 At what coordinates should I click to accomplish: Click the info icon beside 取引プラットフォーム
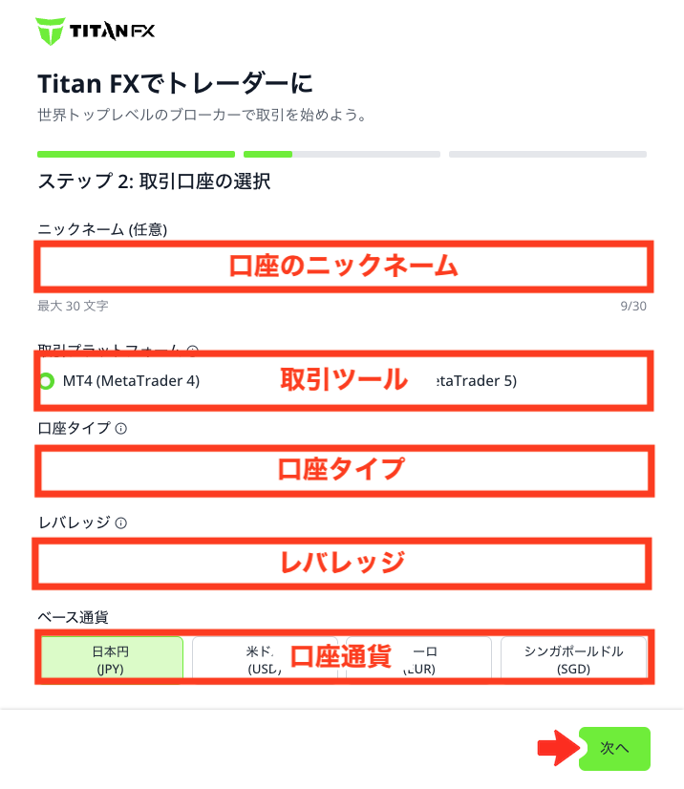pos(192,350)
